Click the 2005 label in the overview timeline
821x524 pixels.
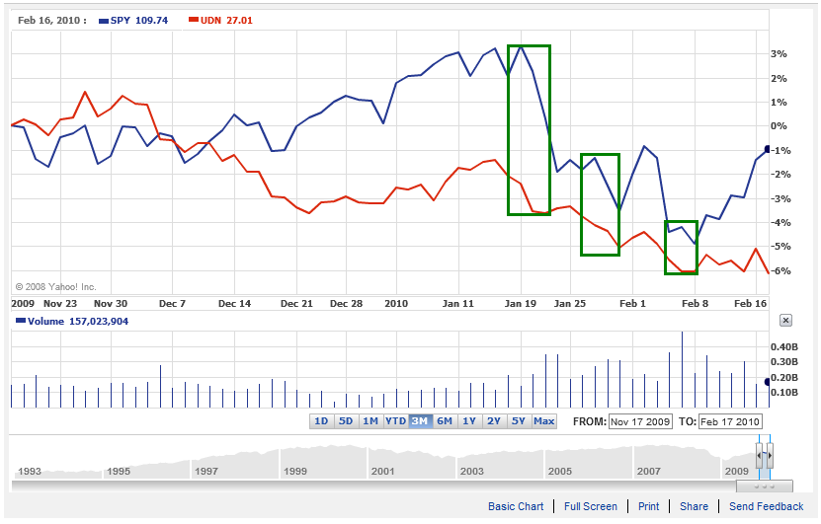point(560,471)
